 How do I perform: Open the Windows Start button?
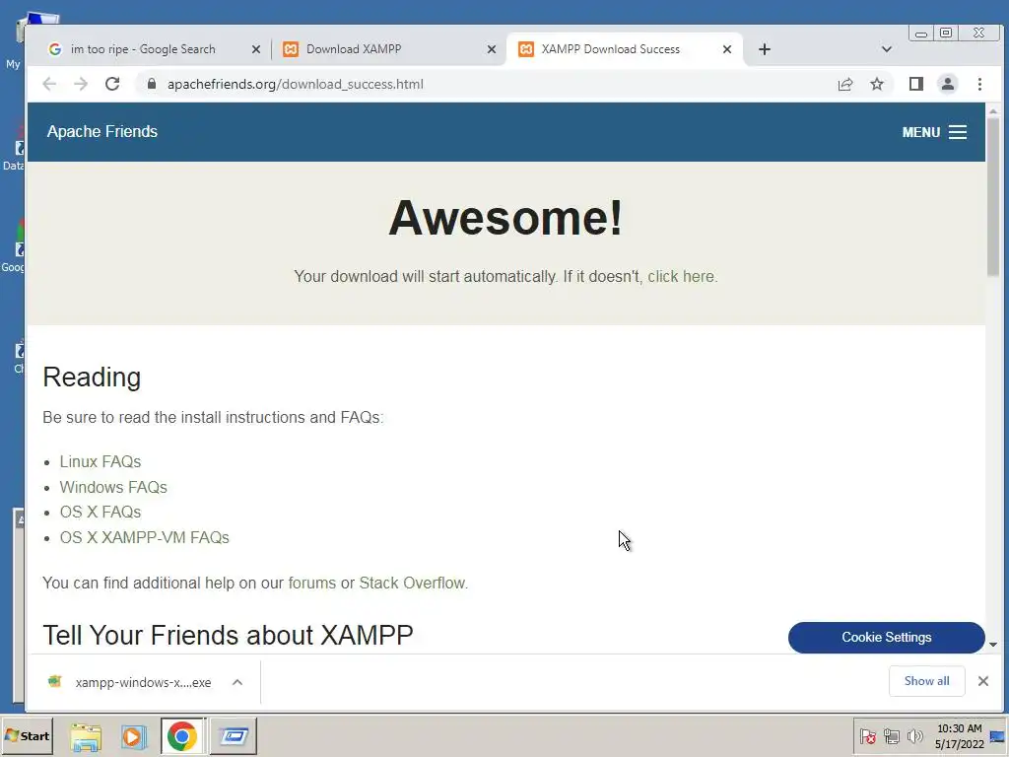coord(27,735)
